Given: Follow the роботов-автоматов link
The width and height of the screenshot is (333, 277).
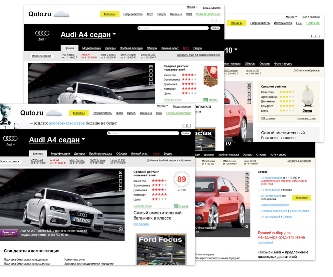Looking at the screenshot, I should click(x=66, y=123).
